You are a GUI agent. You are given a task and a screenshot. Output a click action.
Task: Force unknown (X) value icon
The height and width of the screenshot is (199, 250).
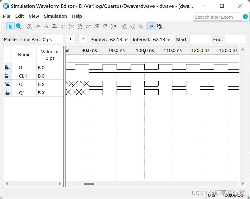coord(29,26)
